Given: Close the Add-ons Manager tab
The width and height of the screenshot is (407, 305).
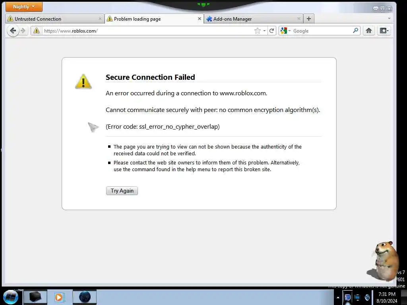Looking at the screenshot, I should pos(299,19).
